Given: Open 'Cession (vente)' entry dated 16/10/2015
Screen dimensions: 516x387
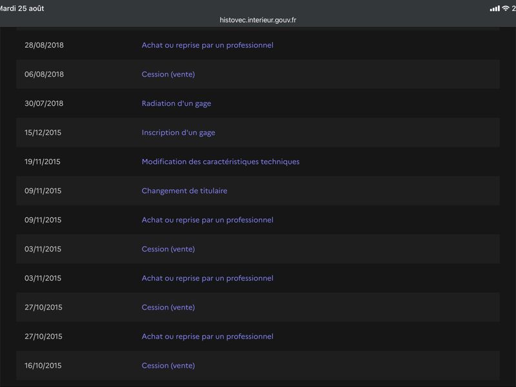Looking at the screenshot, I should tap(168, 365).
